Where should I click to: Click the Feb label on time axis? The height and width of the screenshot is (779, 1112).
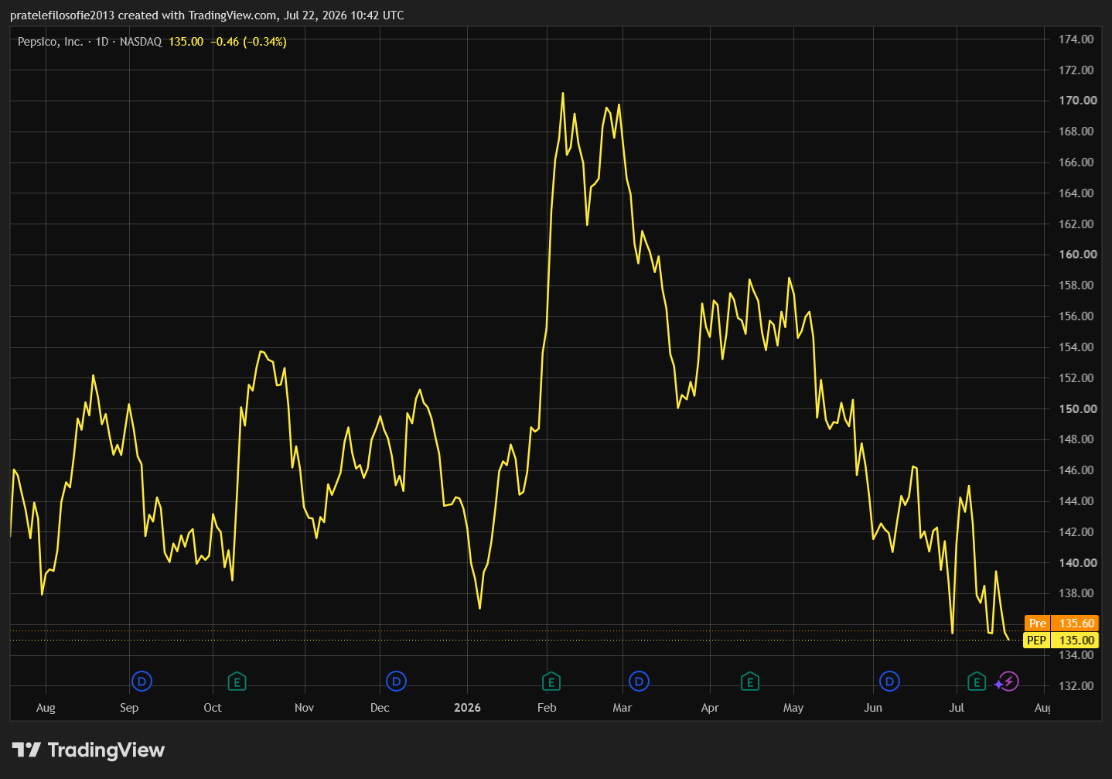coord(547,707)
